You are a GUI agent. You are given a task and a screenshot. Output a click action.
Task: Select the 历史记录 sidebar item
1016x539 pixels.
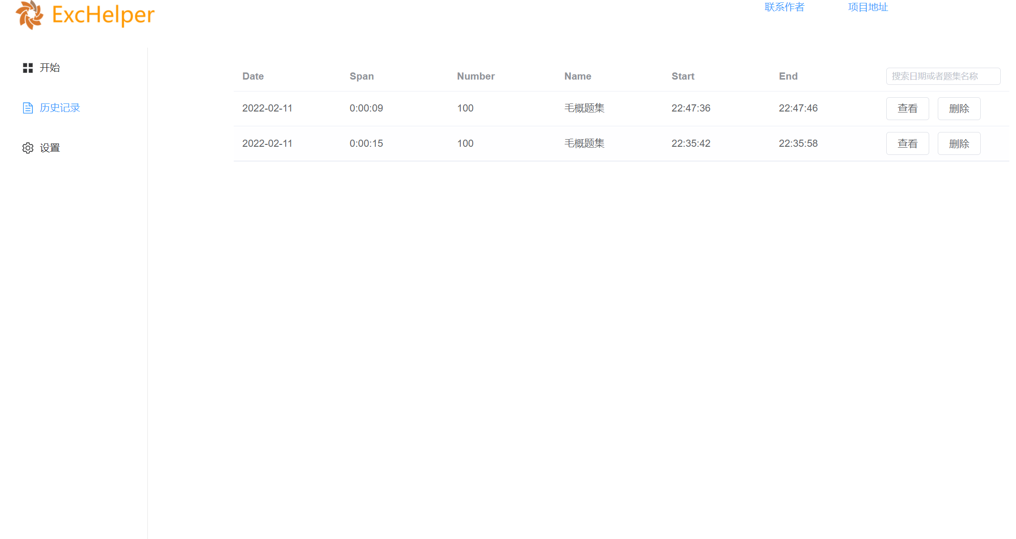(x=60, y=108)
